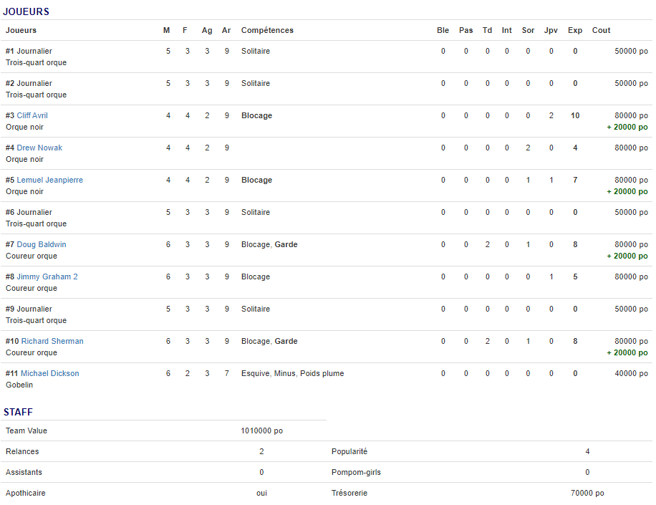Click Richard Sherman's blue Sor value
Image resolution: width=656 pixels, height=505 pixels.
click(x=528, y=341)
